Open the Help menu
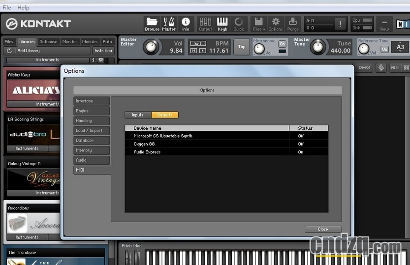Screen dimensions: 410x265 point(23,7)
